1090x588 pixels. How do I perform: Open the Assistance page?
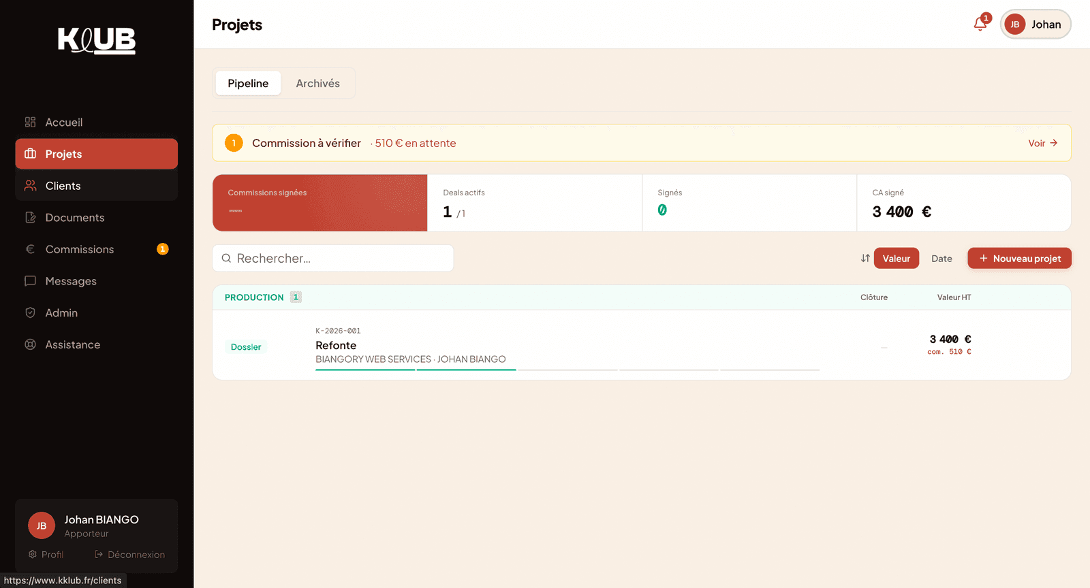coord(96,344)
